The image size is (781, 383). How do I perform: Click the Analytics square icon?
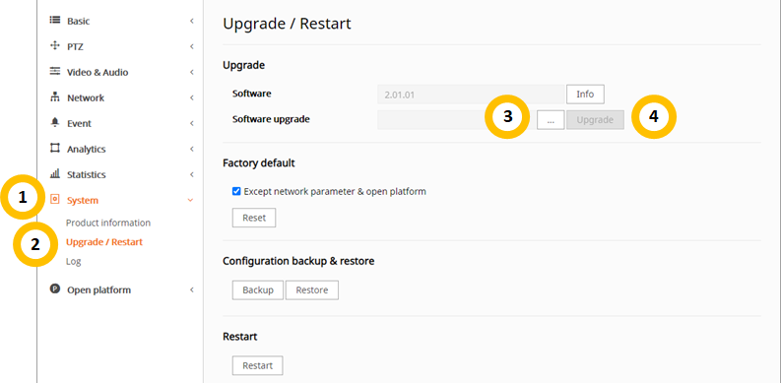click(55, 149)
